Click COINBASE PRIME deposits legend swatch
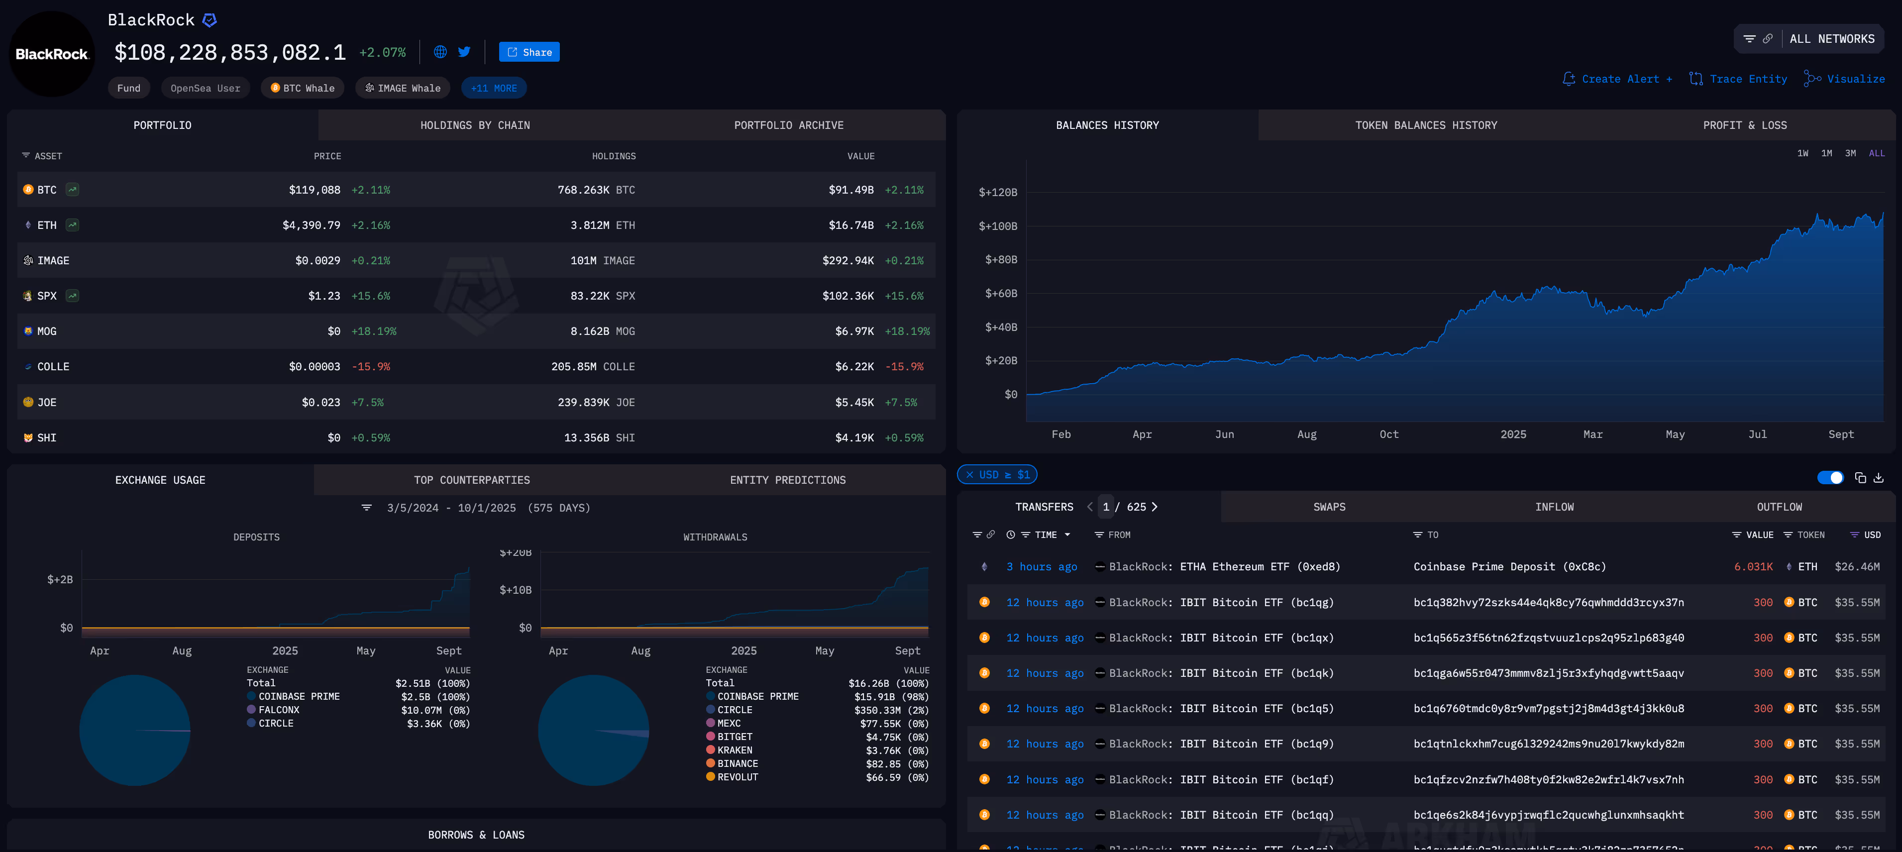 pyautogui.click(x=251, y=696)
